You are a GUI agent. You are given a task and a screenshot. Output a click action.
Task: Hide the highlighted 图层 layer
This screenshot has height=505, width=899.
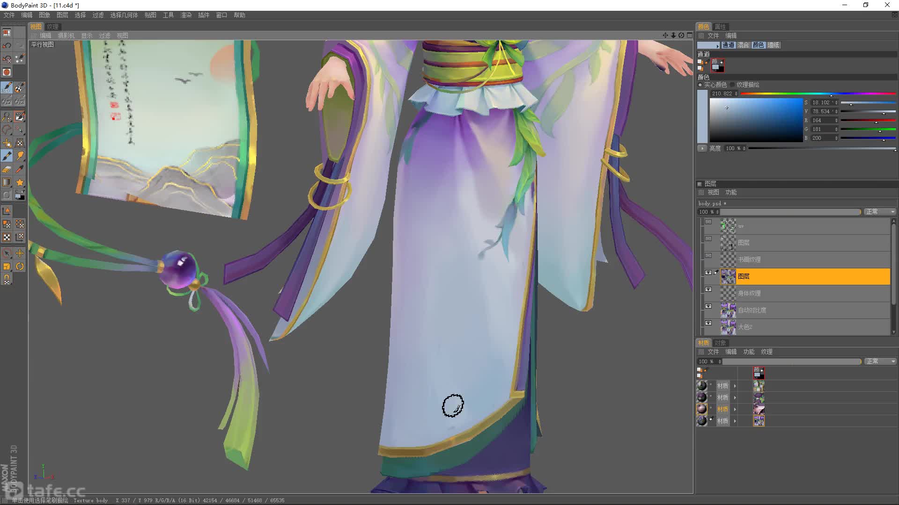pos(708,273)
